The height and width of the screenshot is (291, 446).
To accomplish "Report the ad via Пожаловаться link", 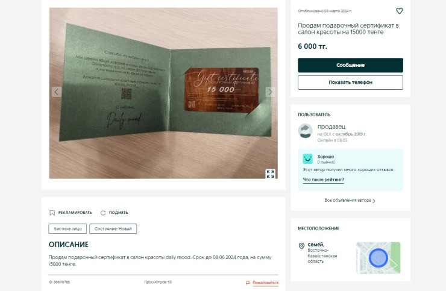I will [x=265, y=283].
